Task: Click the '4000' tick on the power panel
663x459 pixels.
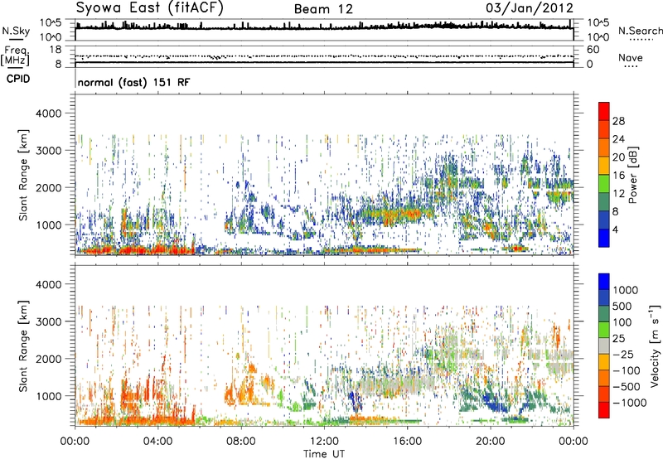Action: (x=48, y=114)
